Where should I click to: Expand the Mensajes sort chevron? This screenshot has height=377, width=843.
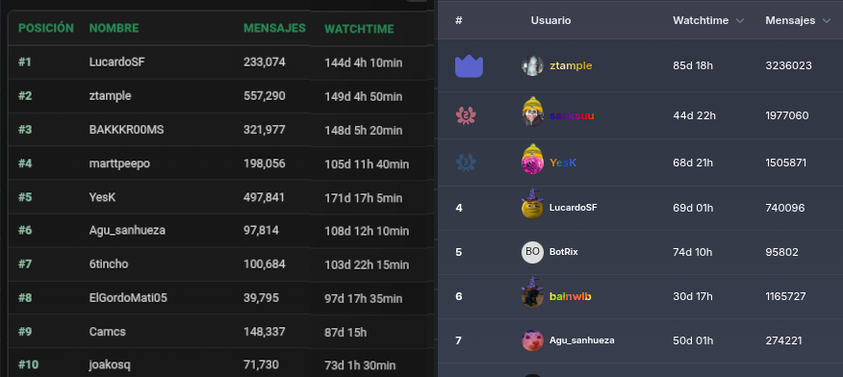coord(827,21)
